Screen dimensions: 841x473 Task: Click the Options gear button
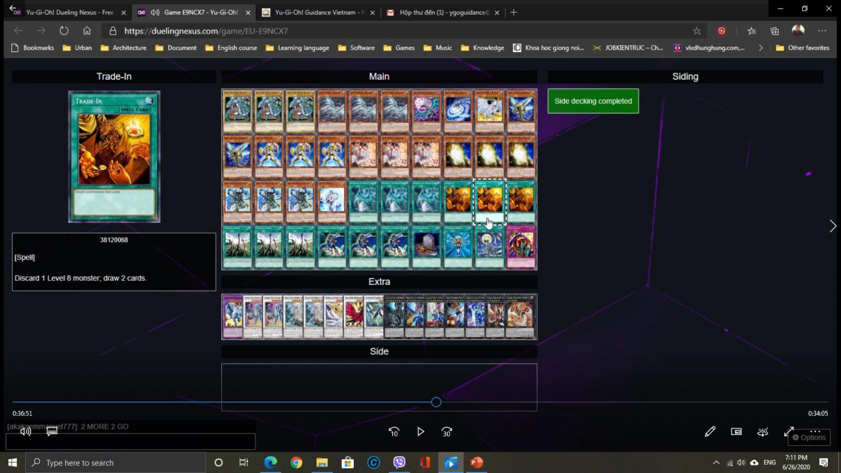pos(809,437)
